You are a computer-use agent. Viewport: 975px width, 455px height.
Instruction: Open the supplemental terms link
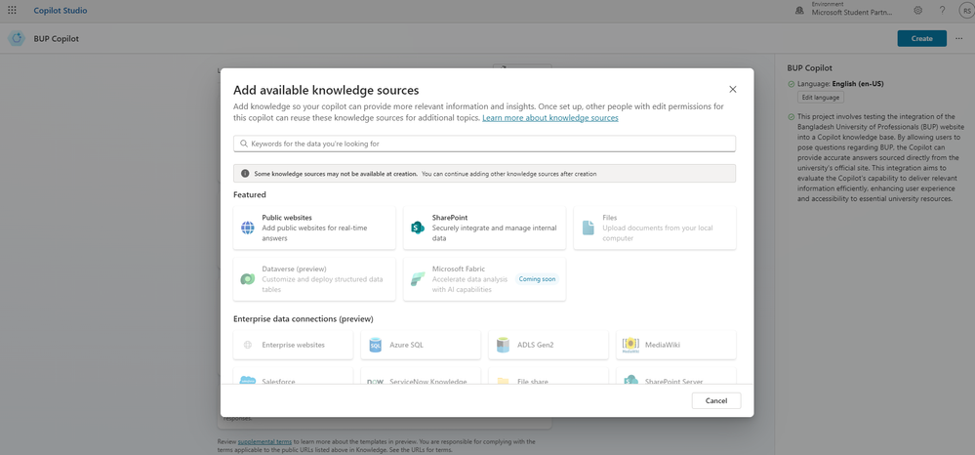[264, 442]
